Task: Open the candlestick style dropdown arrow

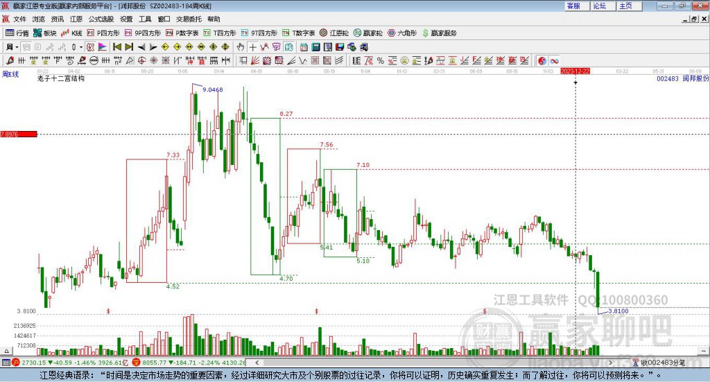Action: click(81, 47)
